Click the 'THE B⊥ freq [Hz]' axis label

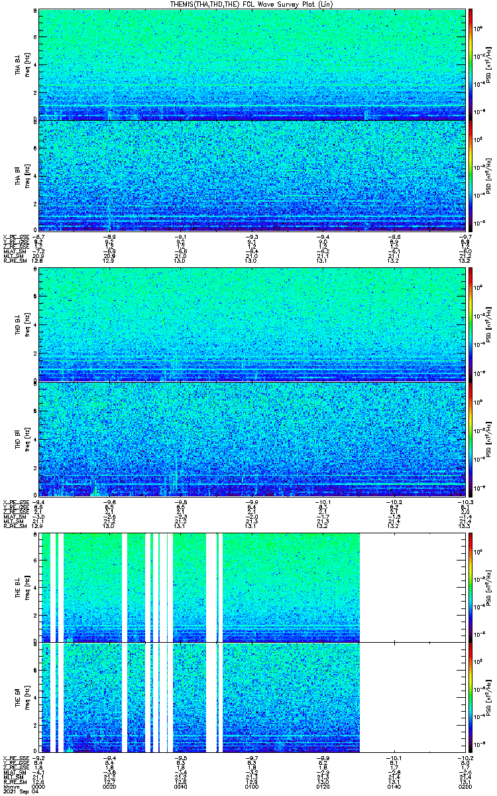click(23, 587)
